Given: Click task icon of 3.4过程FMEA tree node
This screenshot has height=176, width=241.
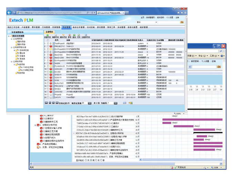Looking at the screenshot, I should tap(41, 138).
